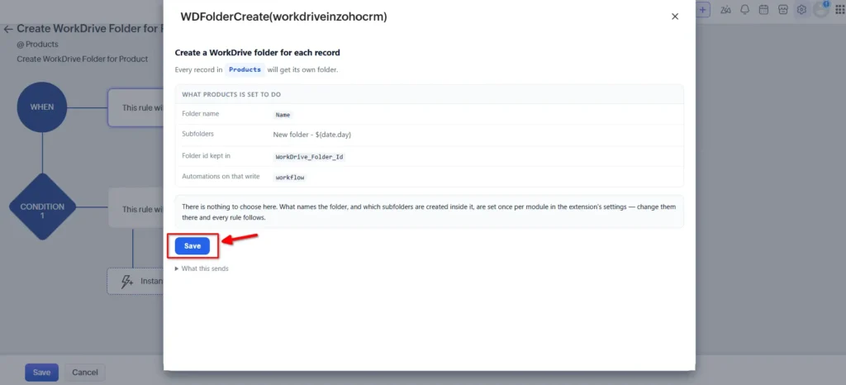
Task: Click the user profile avatar
Action: [820, 10]
